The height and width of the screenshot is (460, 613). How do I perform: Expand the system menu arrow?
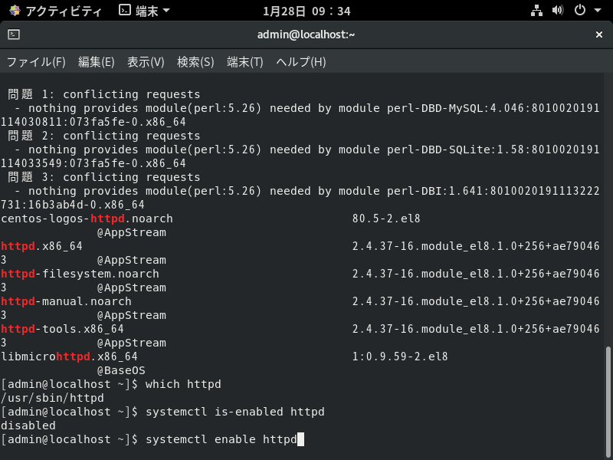point(598,10)
